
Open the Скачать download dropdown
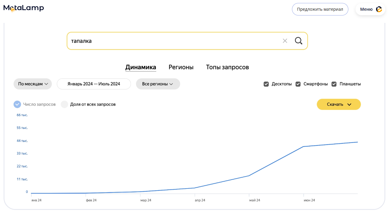click(x=339, y=104)
